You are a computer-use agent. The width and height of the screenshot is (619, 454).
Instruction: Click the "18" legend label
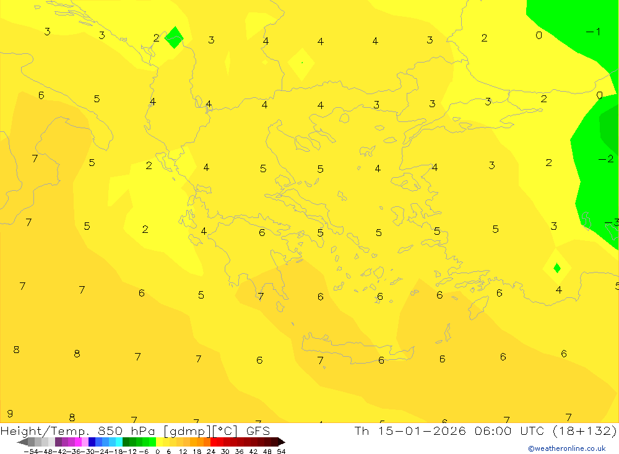(197, 452)
